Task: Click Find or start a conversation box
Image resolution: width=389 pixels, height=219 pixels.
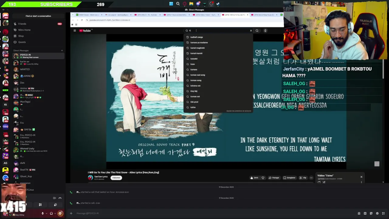Action: pos(38,16)
